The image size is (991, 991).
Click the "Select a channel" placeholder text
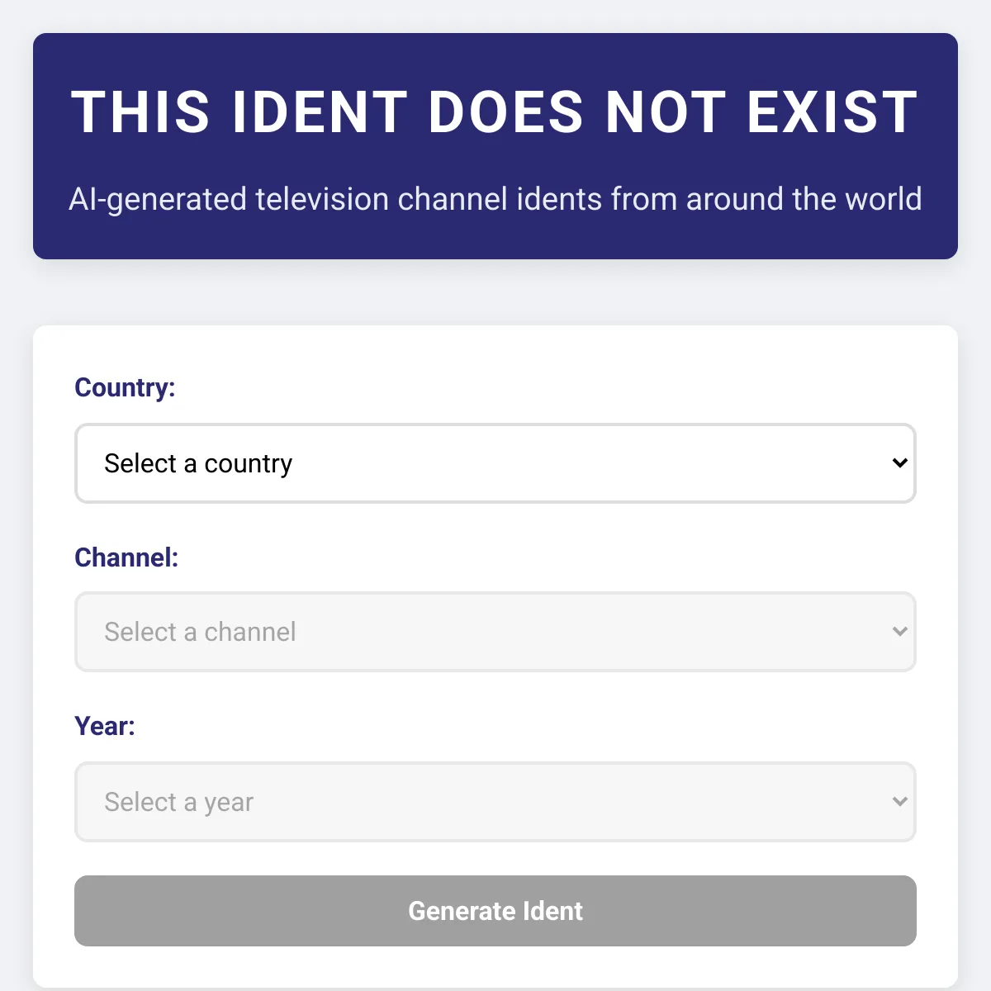200,632
